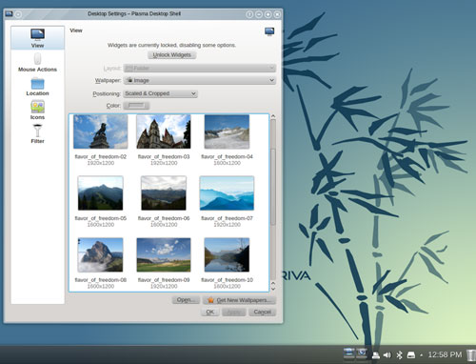Expand the Positioning Scaled & Cropped dropdown

point(160,93)
